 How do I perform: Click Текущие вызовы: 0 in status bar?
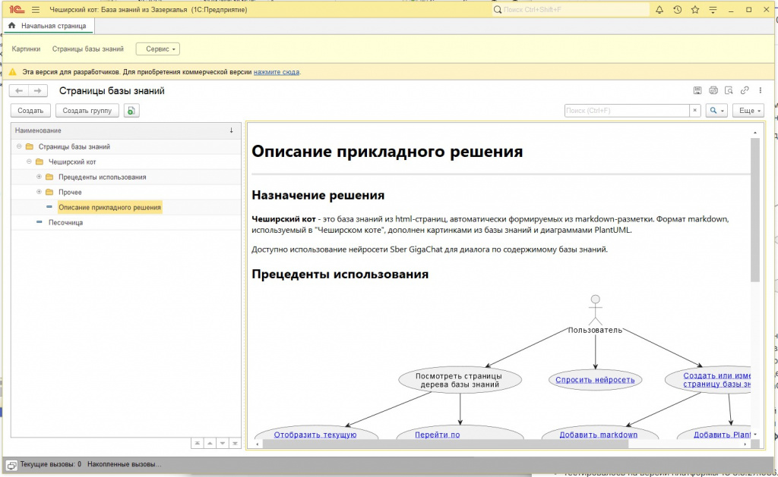coord(51,465)
